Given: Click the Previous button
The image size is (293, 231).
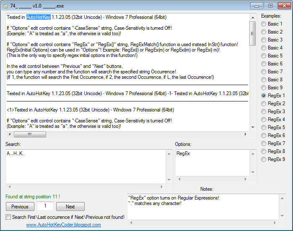Looking at the screenshot, I should (x=20, y=207).
